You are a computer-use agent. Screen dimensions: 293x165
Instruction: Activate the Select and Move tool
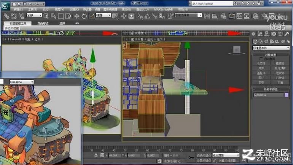tap(76, 16)
